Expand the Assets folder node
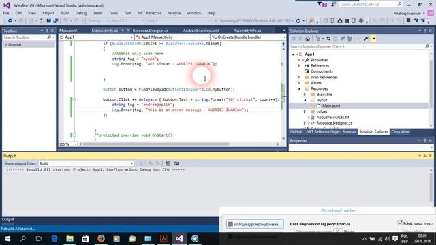The width and height of the screenshot is (436, 245). pos(299,83)
